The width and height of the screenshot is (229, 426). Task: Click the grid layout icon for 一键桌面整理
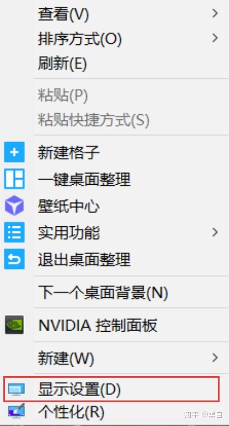[14, 179]
